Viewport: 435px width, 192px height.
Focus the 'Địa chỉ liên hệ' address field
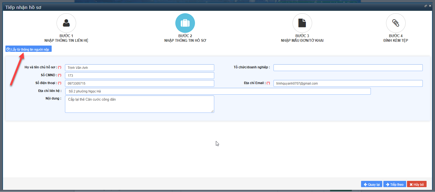click(x=218, y=91)
